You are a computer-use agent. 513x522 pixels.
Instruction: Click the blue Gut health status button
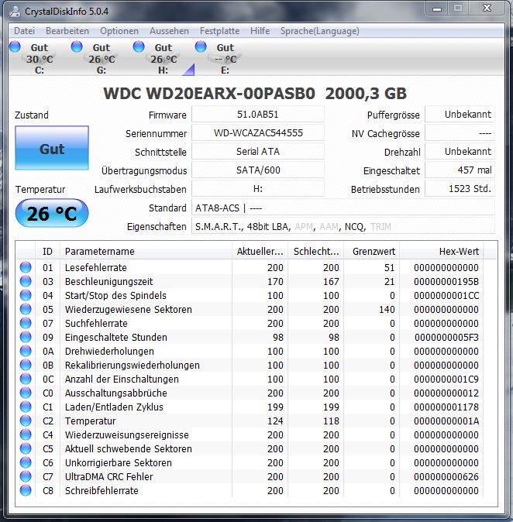[x=52, y=148]
